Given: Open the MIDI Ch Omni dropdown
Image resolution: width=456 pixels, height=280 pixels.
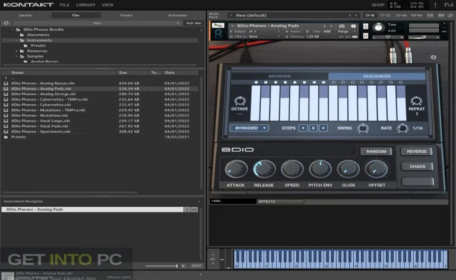Looking at the screenshot, I should coord(255,37).
